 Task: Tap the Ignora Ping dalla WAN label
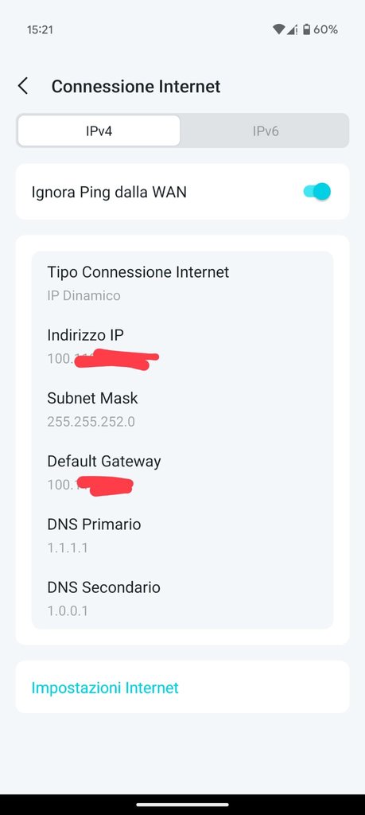[109, 193]
